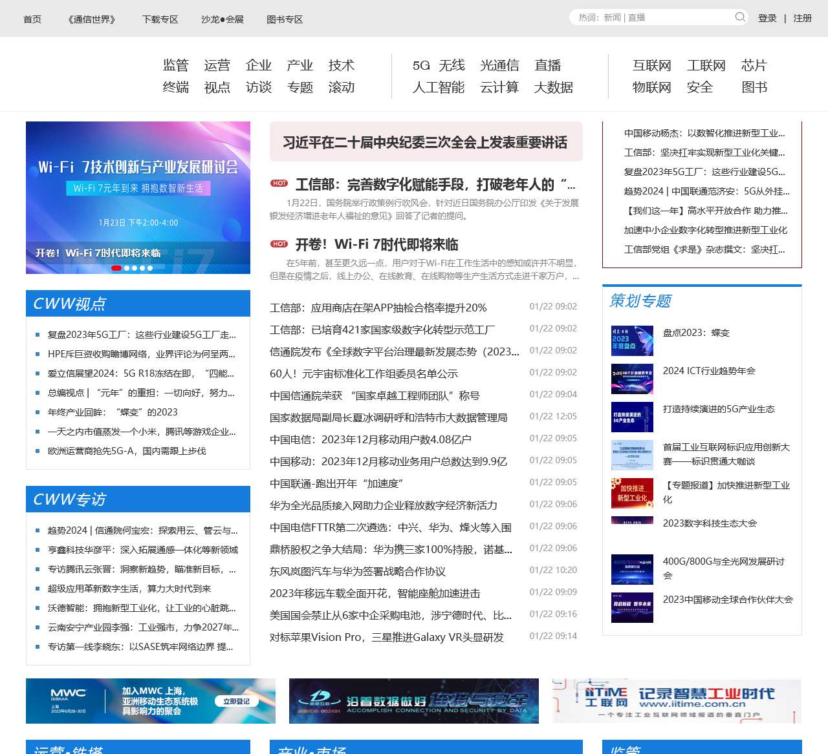828x754 pixels.
Task: Open news 工信部:应用商店在架APP抽检合格率提升20%
Action: tap(378, 308)
